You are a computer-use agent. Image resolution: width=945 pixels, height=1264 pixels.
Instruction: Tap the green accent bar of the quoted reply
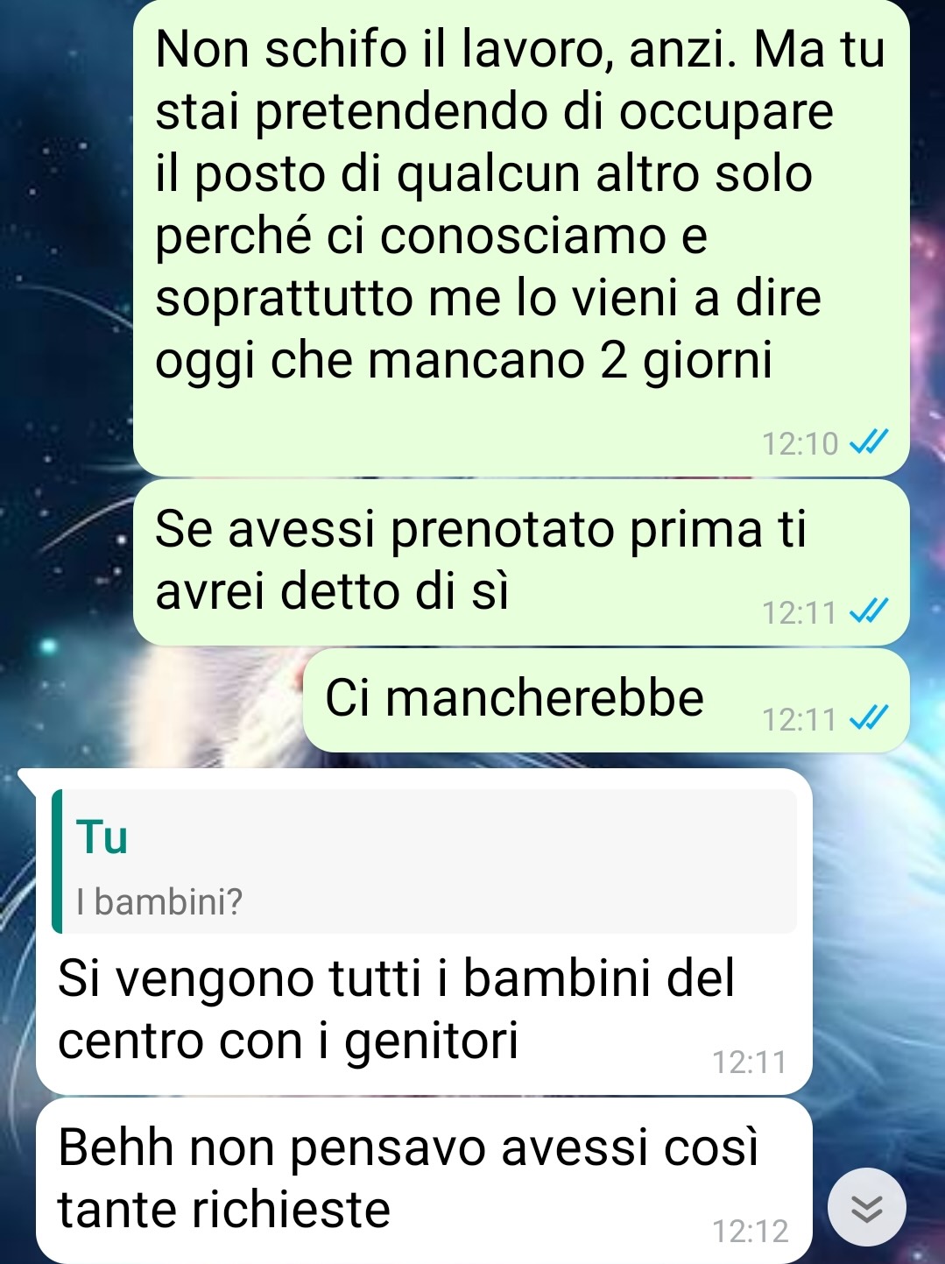pyautogui.click(x=58, y=861)
